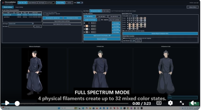
Task: Click Recommend for Selected Part
Action: 53,18
